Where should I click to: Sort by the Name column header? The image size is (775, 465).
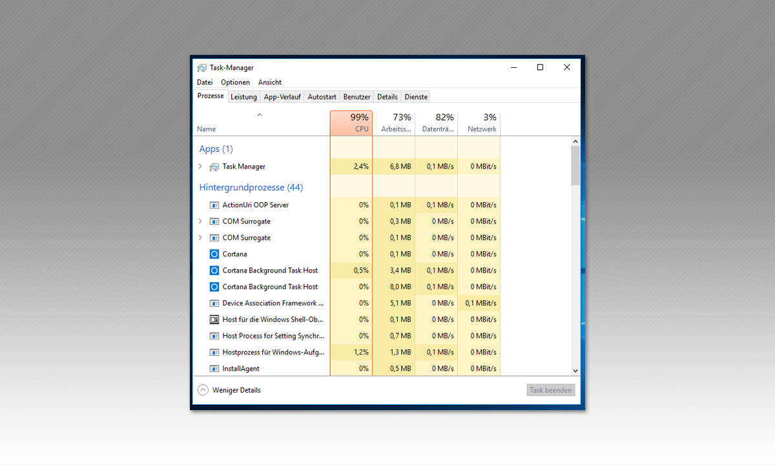point(262,123)
